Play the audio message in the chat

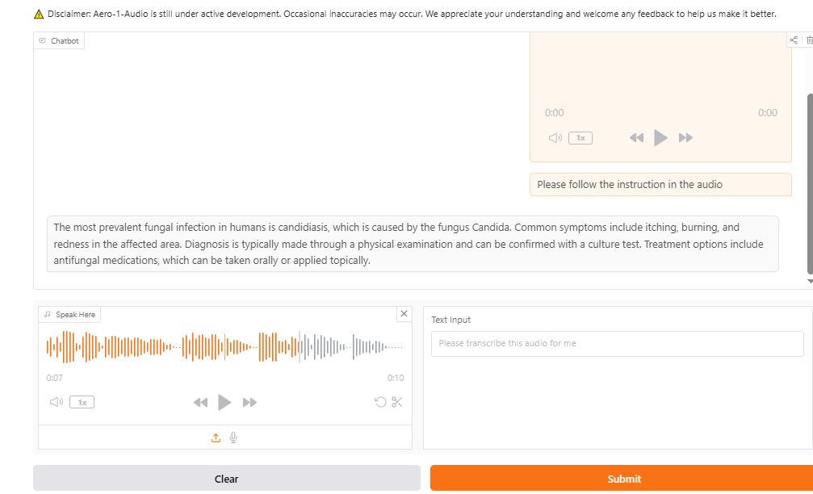(660, 138)
